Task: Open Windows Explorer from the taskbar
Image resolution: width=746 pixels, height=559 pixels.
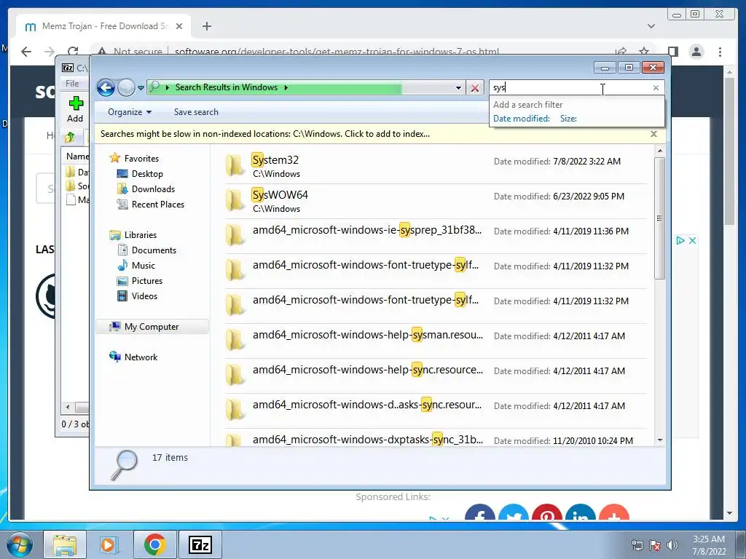Action: point(64,544)
